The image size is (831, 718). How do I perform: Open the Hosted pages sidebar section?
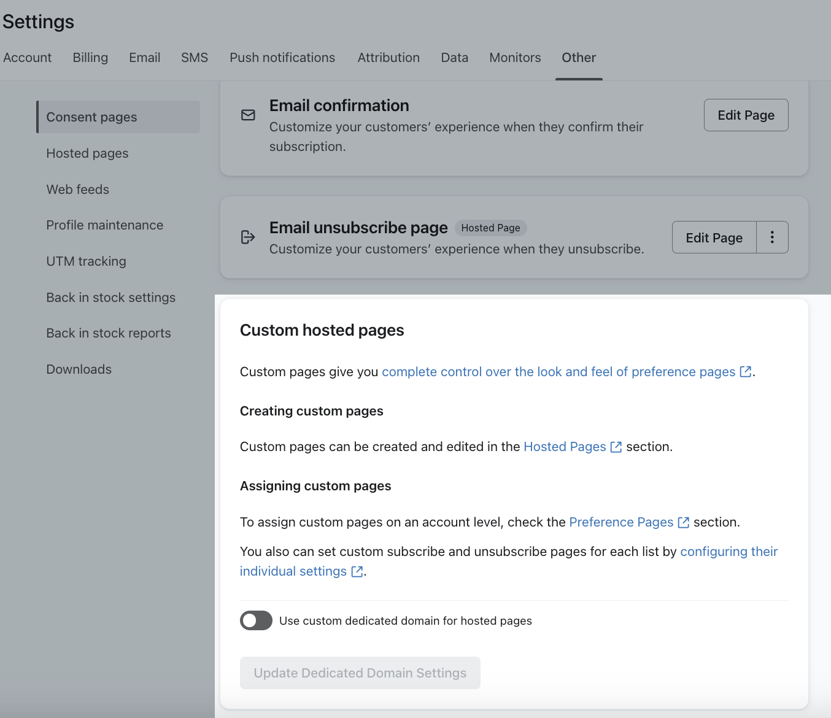[87, 153]
